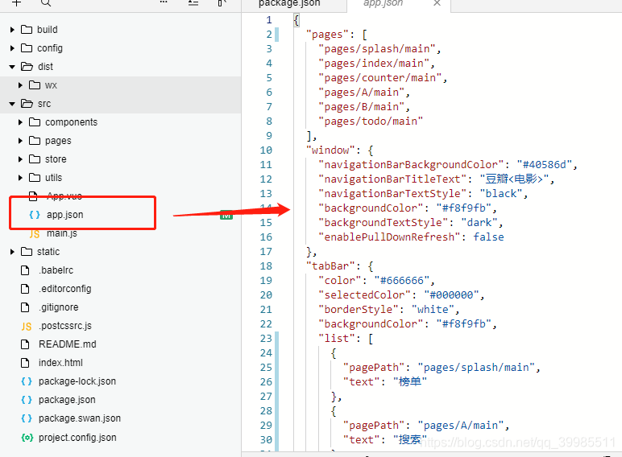This screenshot has height=457, width=622.
Task: Click the app.json braces file icon
Action: click(x=35, y=215)
